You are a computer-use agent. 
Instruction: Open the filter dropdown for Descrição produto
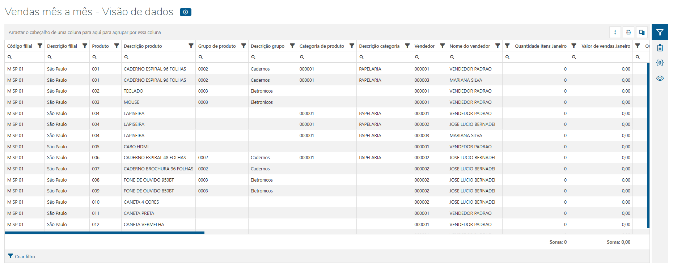[191, 46]
